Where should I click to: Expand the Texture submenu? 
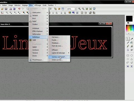(x=39, y=53)
